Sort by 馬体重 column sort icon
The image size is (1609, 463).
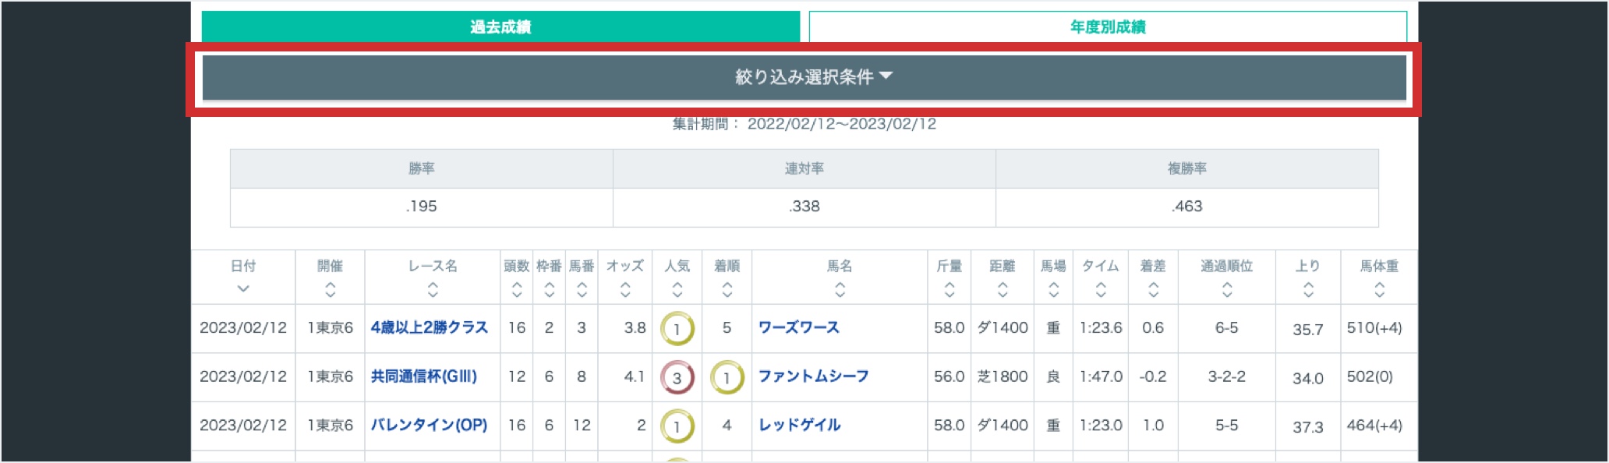click(x=1379, y=291)
